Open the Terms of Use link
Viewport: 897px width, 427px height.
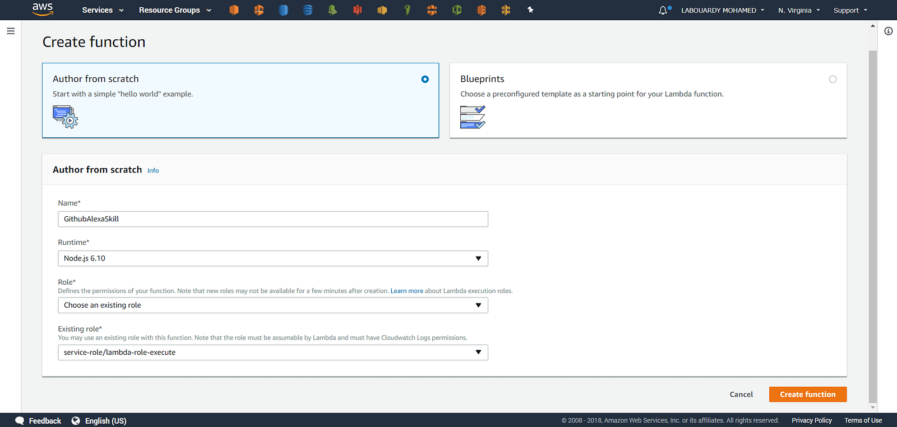[863, 420]
